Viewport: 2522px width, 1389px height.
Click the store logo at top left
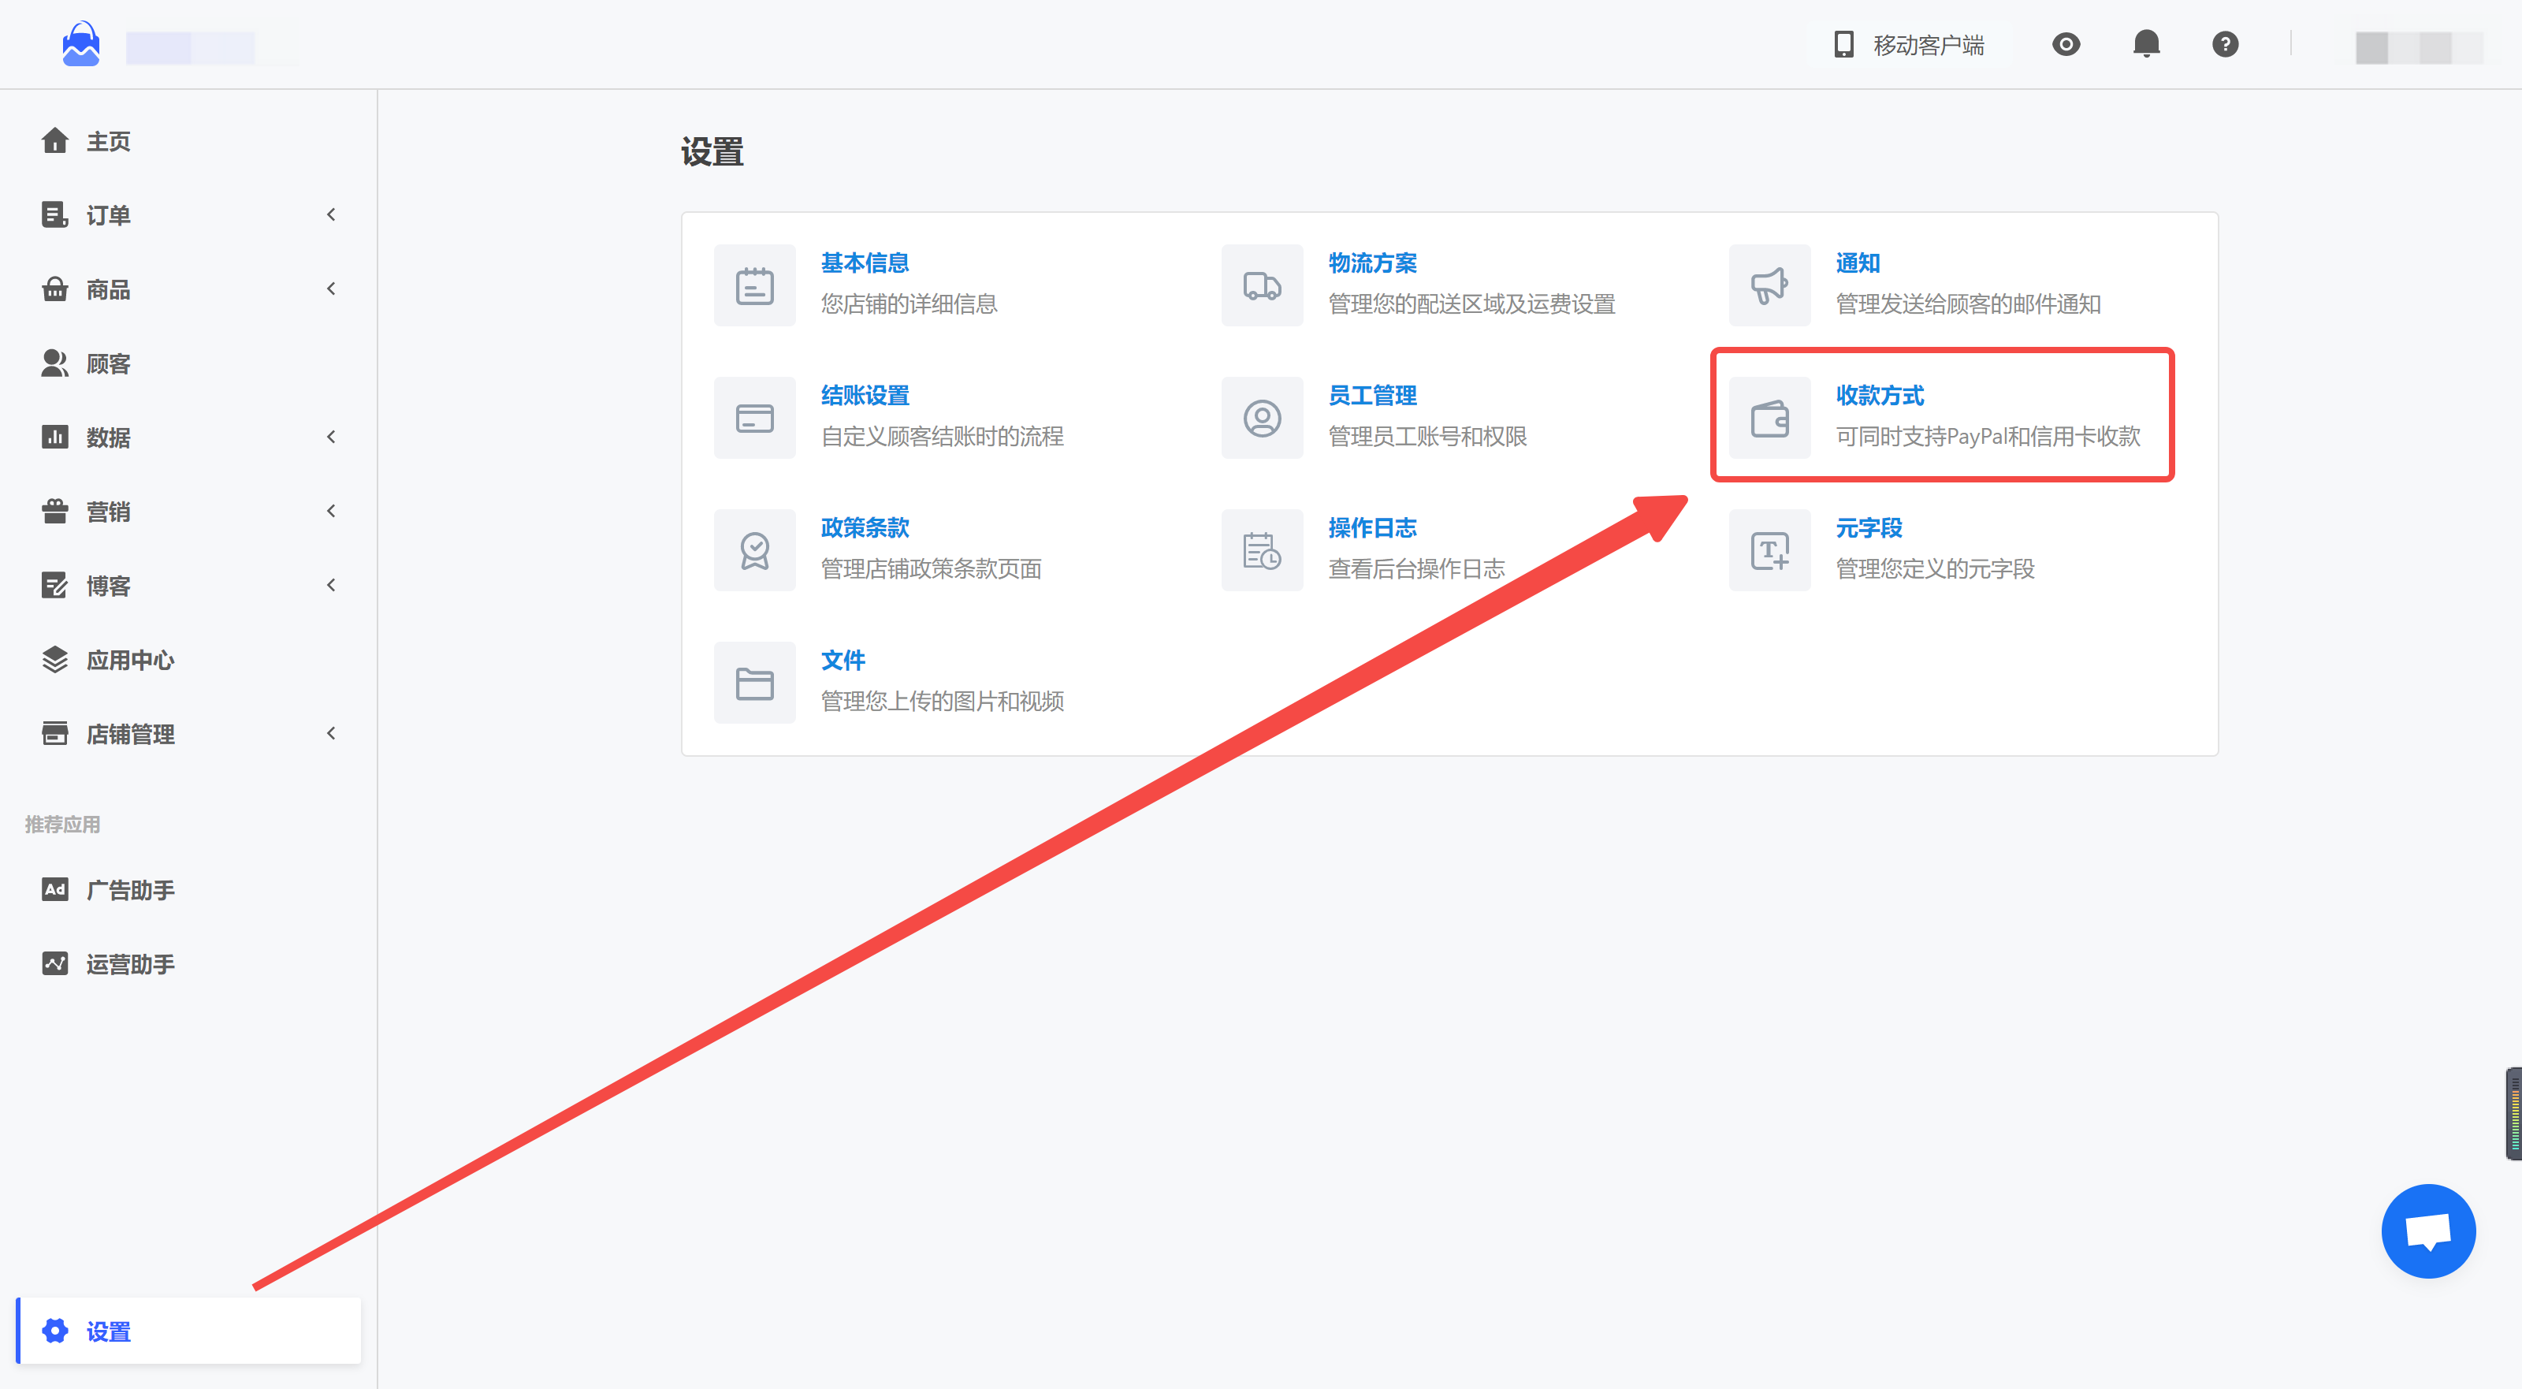click(82, 44)
